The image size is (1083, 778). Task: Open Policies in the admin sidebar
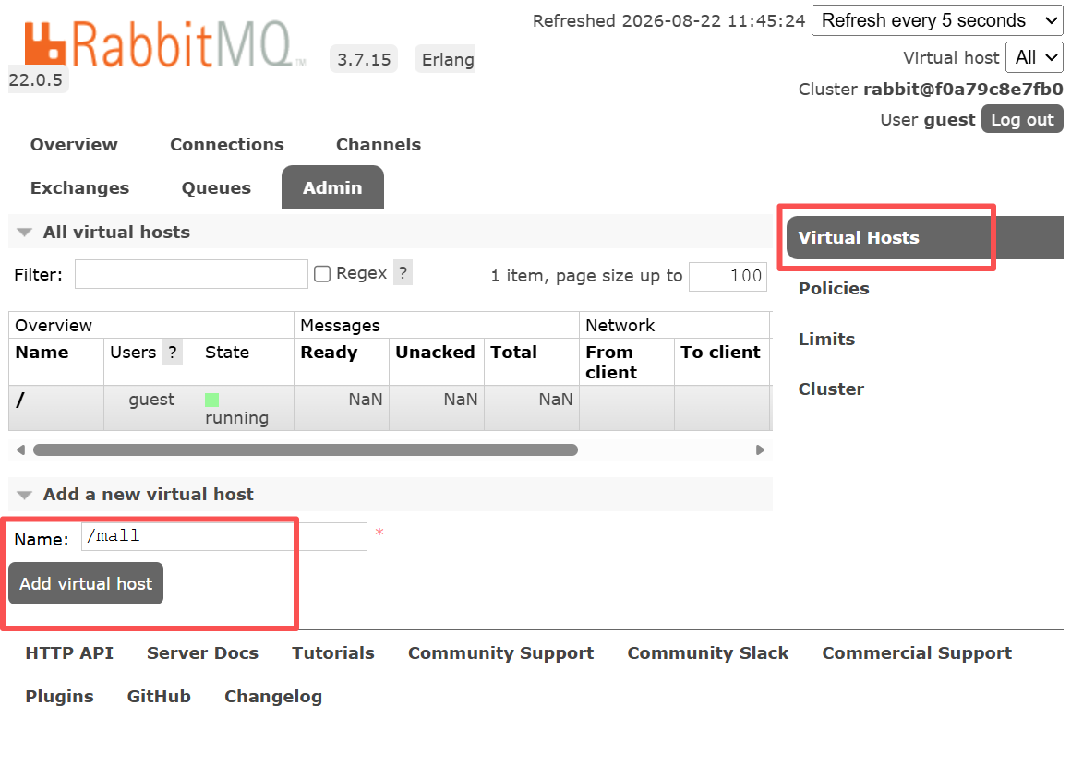834,289
